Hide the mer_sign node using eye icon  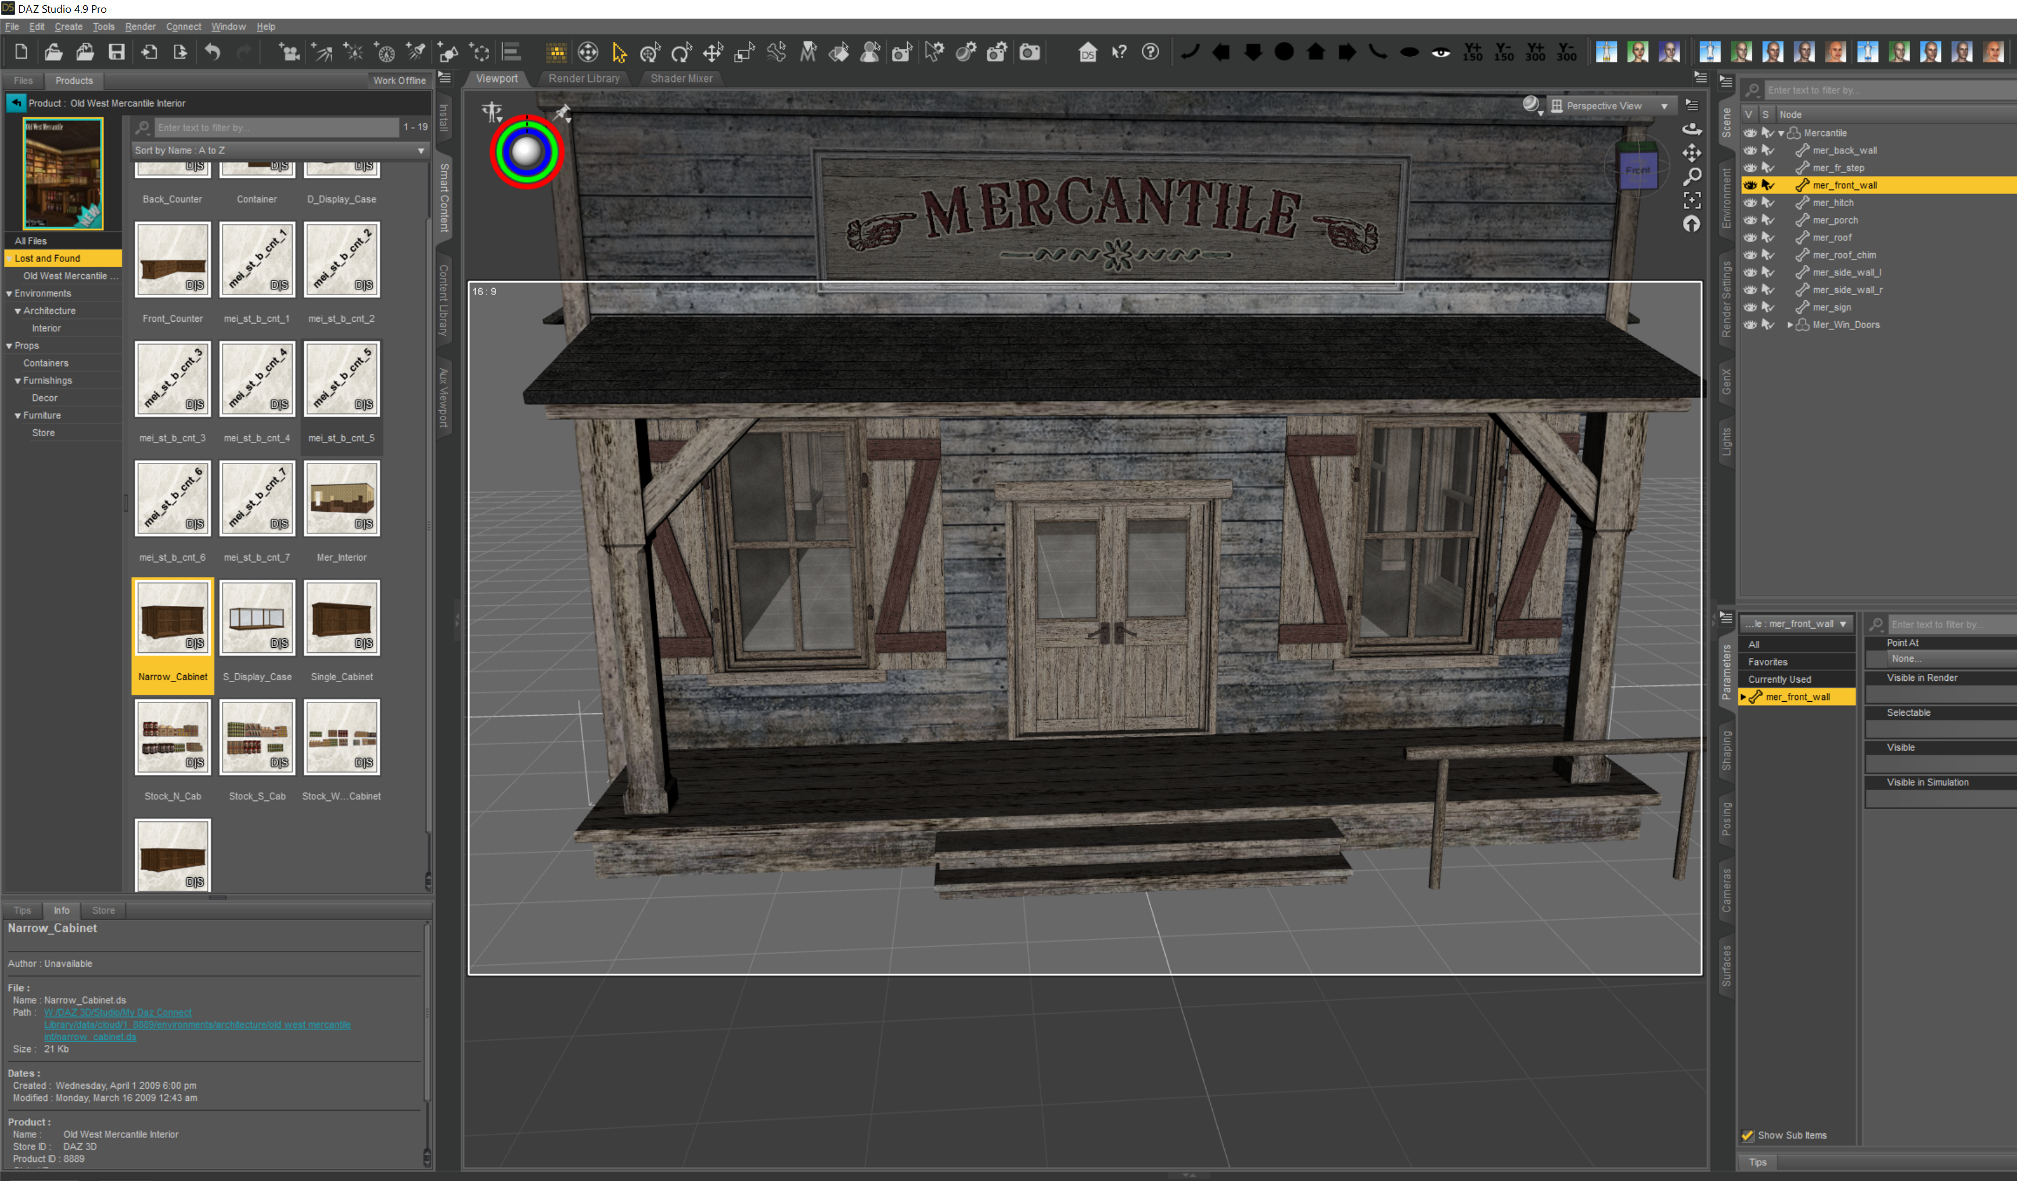(x=1750, y=307)
